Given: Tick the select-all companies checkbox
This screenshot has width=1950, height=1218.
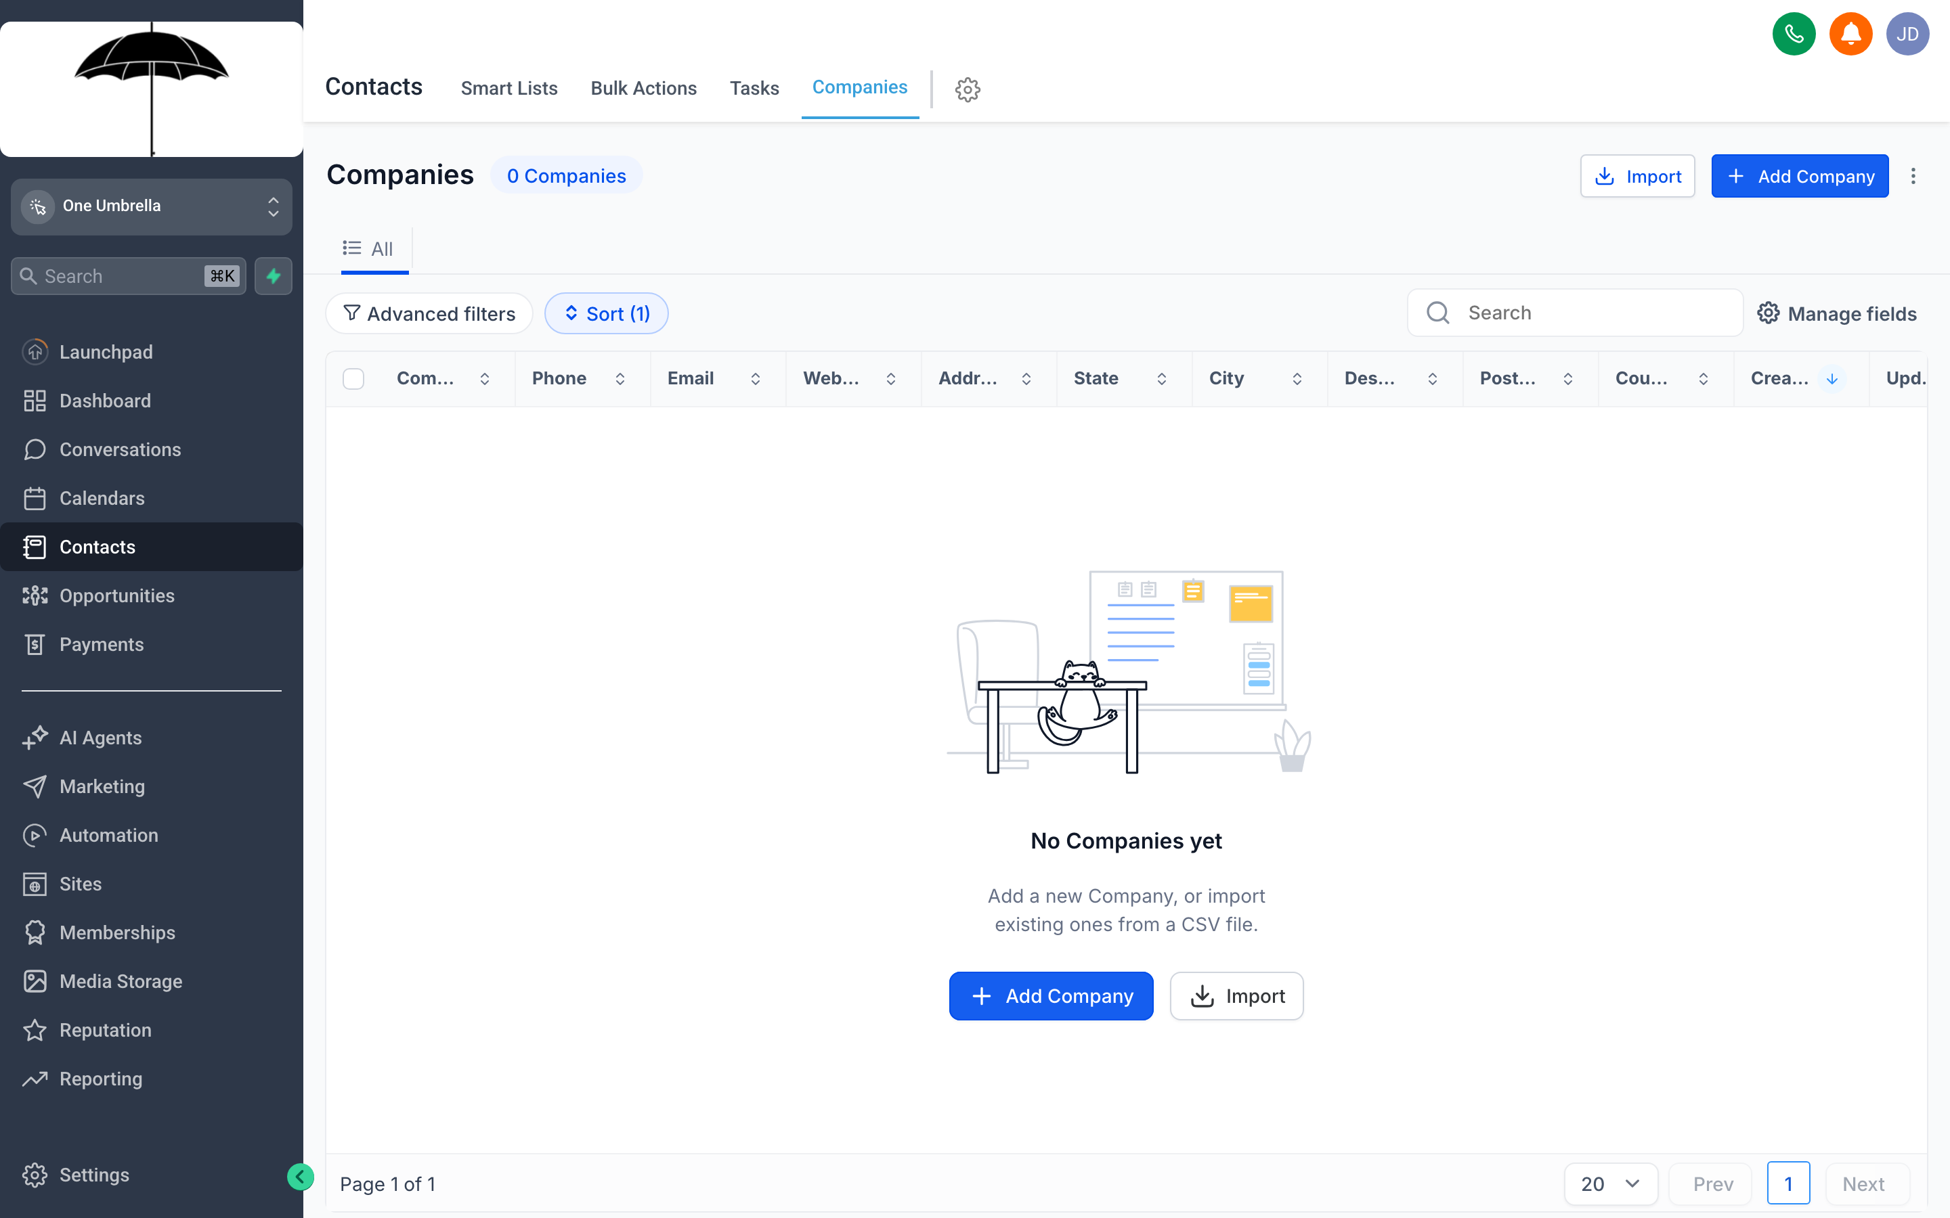Looking at the screenshot, I should tap(353, 379).
